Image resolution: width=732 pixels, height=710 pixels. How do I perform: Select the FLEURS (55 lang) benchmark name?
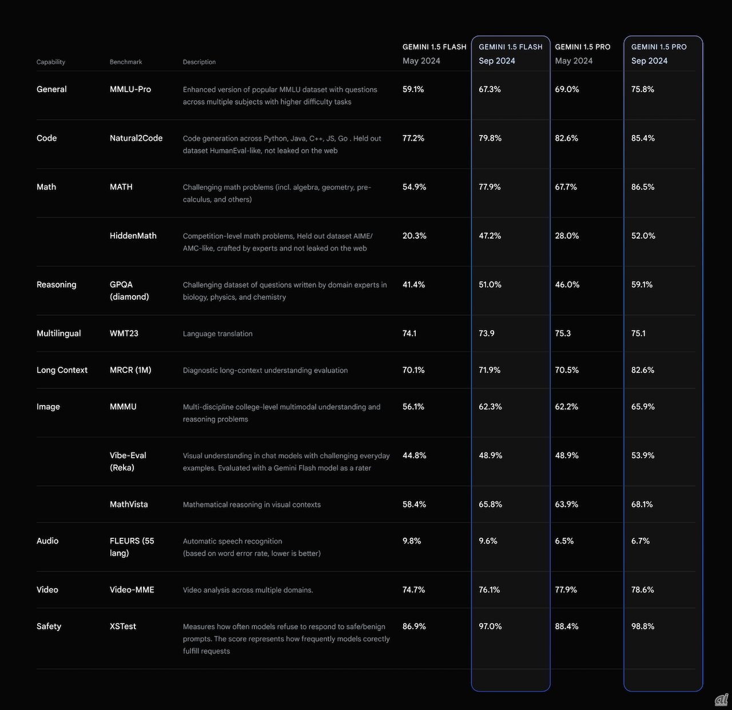point(132,547)
